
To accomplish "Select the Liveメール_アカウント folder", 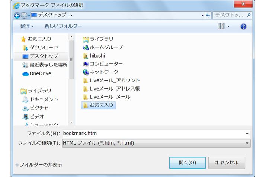I will [x=111, y=81].
